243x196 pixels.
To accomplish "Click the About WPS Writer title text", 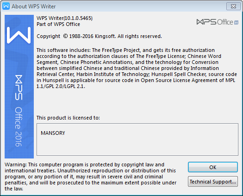I will pos(34,6).
